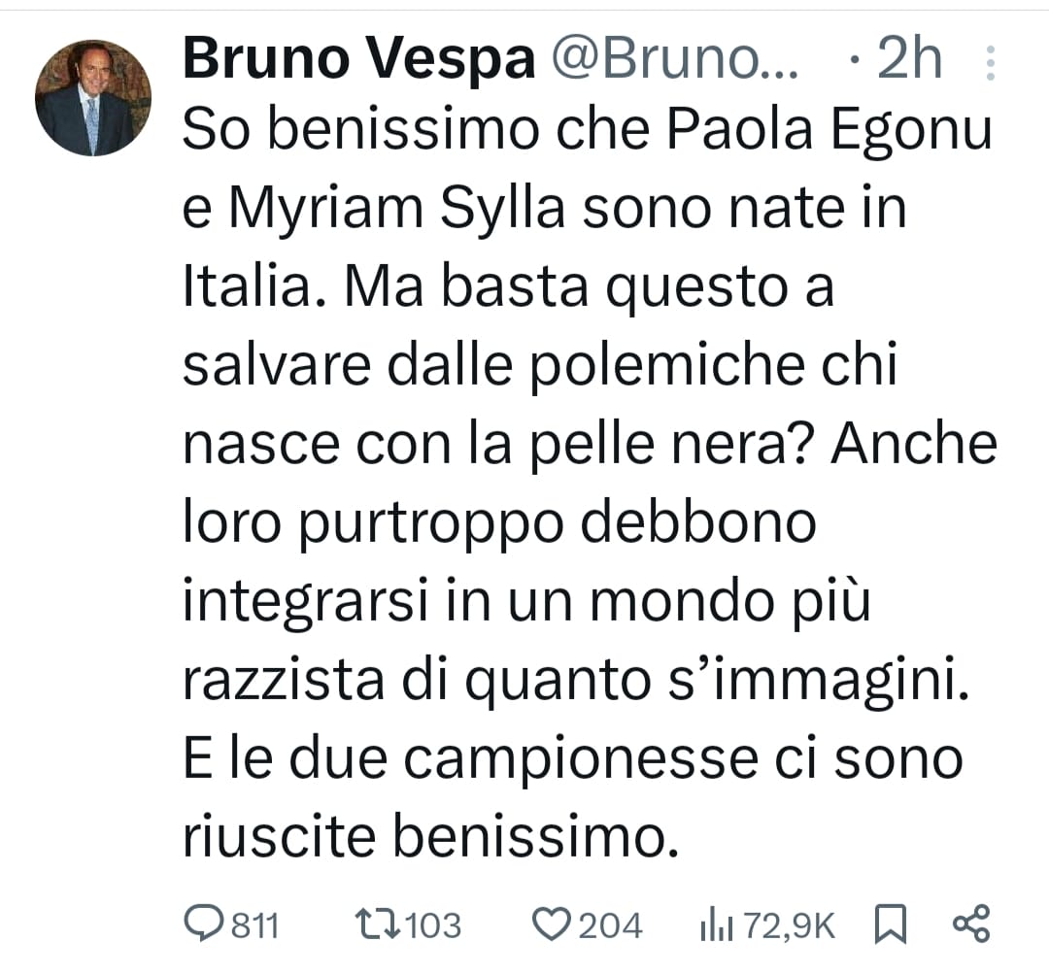Open the tweet by clicking "riuscite benissimo."

click(x=427, y=837)
